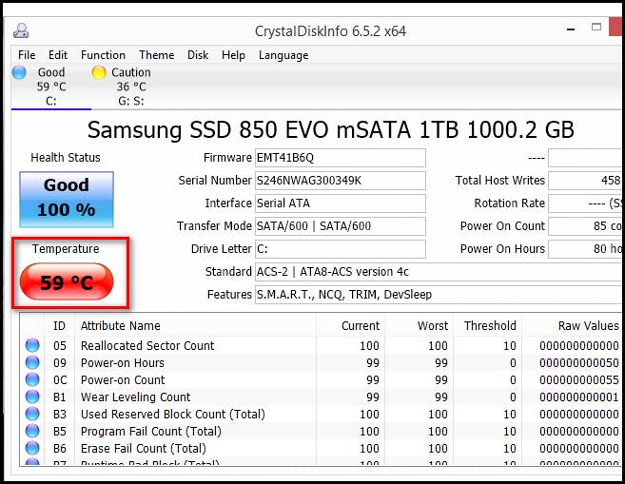Click the Features field with S.M.A.R.T., NCQ
625x484 pixels.
439,295
